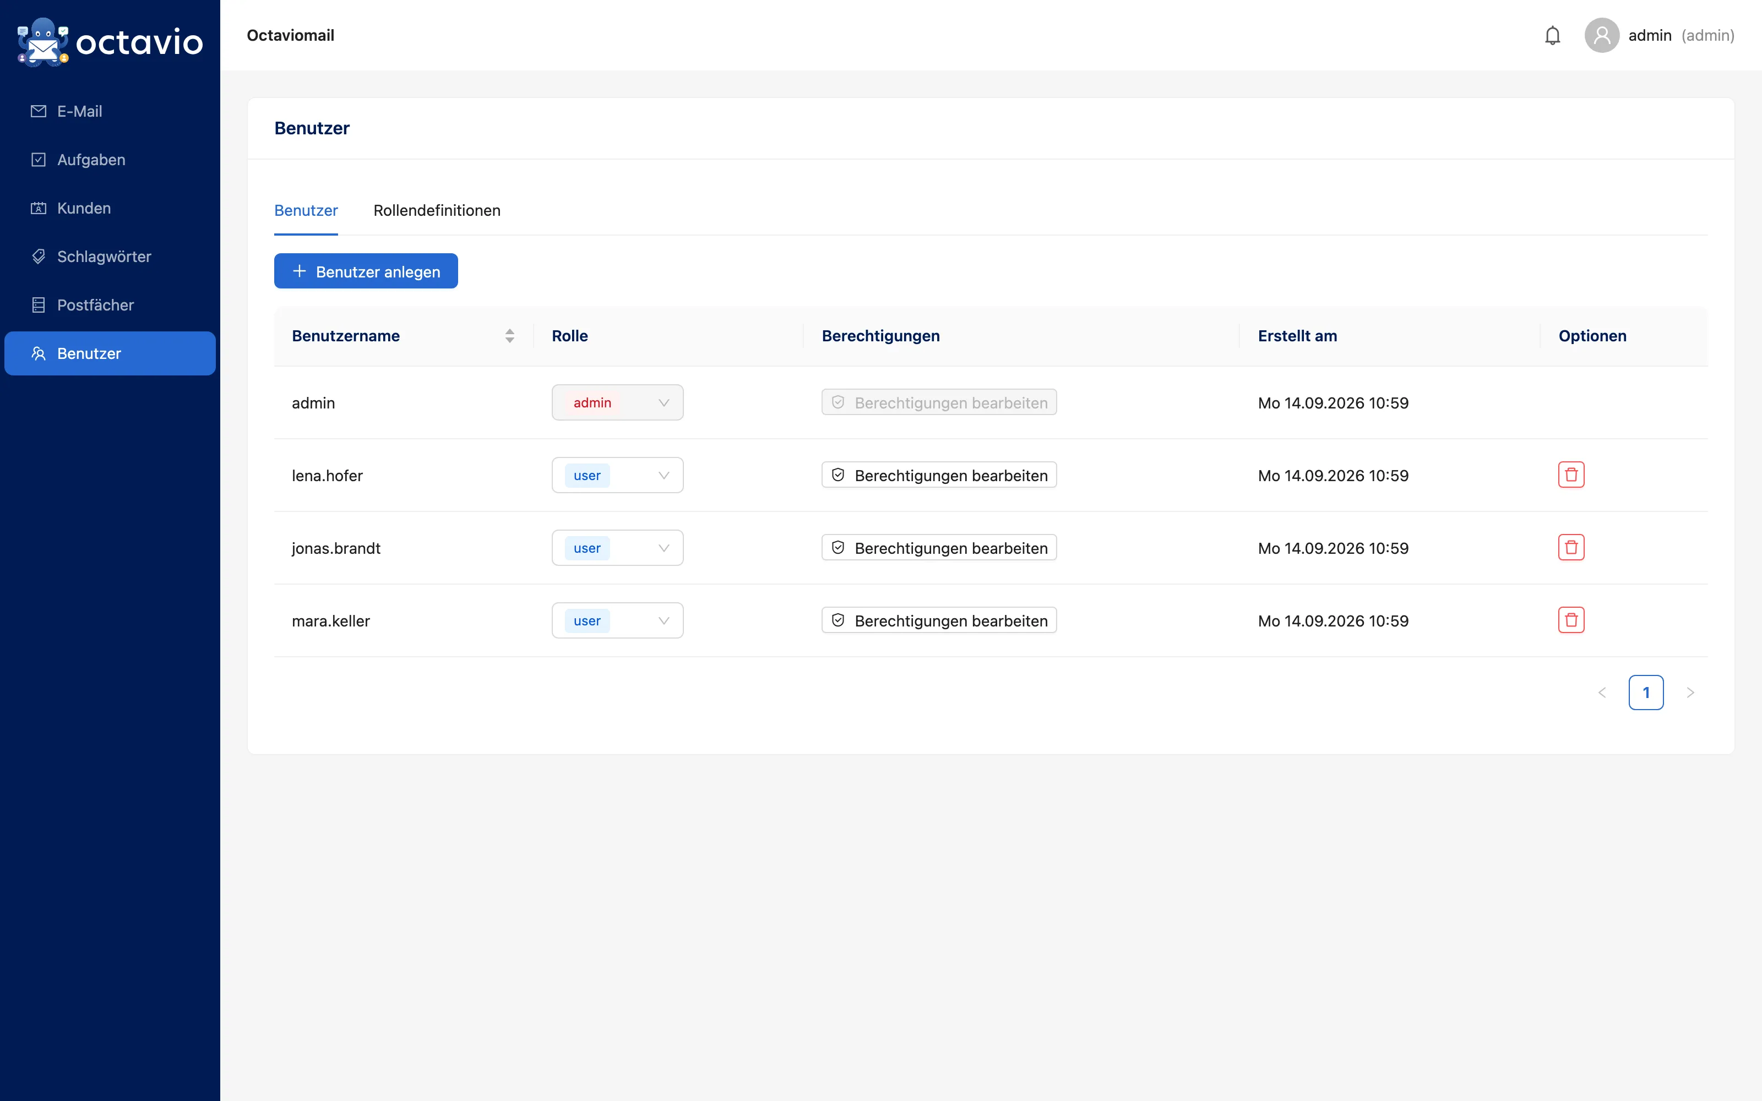This screenshot has width=1762, height=1101.
Task: Click the Octaviomail header title
Action: (291, 36)
